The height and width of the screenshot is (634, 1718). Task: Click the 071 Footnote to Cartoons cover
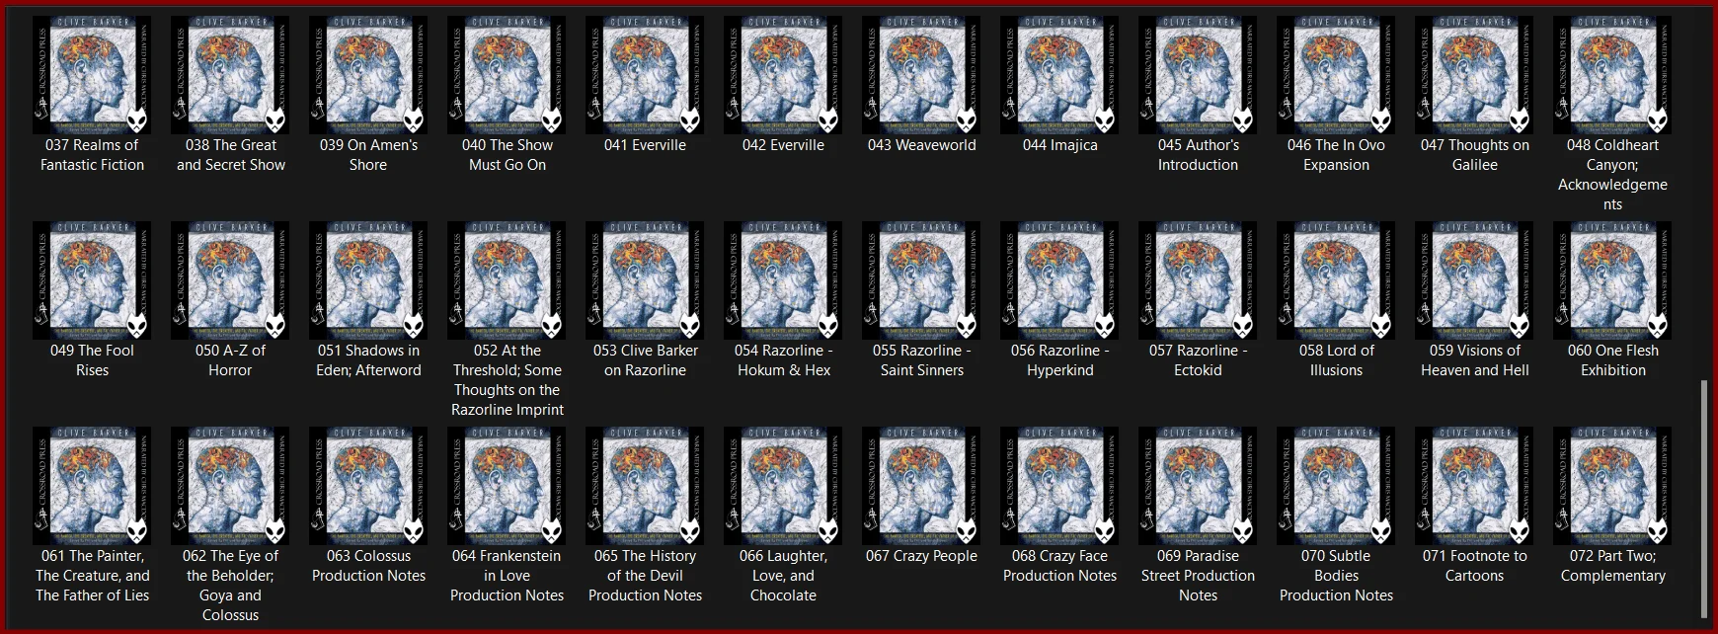pos(1474,486)
